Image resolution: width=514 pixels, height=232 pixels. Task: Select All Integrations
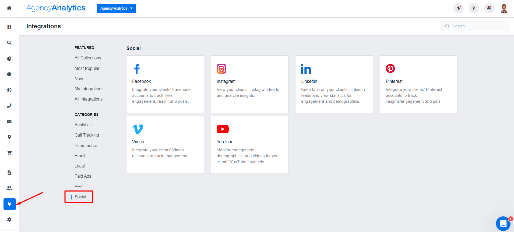(89, 99)
